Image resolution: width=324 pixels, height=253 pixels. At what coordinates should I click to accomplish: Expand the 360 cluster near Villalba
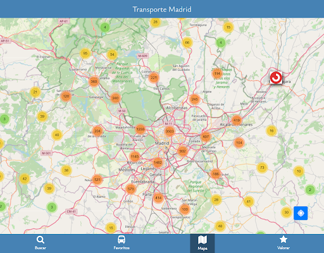(x=94, y=82)
